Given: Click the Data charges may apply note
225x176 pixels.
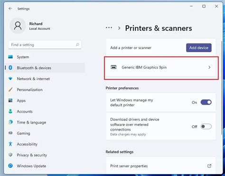Looking at the screenshot, I should [x=128, y=134].
